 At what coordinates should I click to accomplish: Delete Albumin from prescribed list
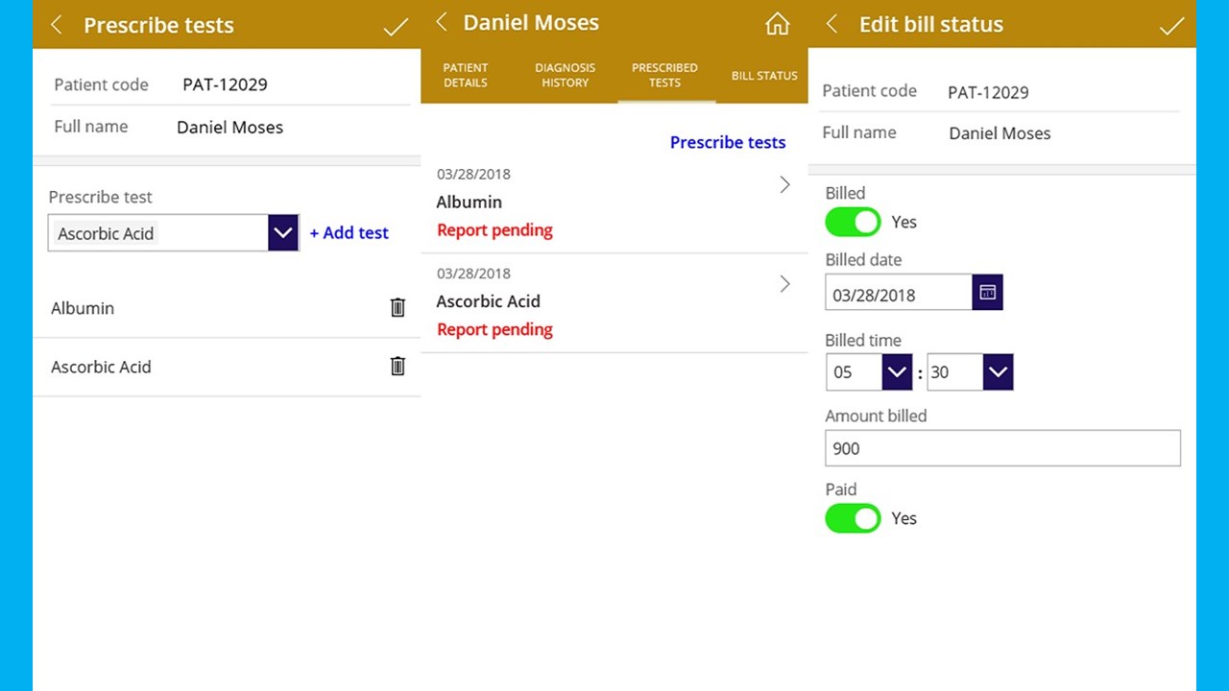[x=398, y=307]
